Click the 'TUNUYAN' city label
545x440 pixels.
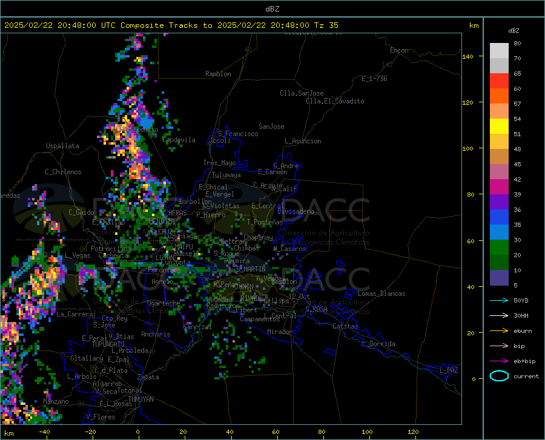[x=140, y=399]
